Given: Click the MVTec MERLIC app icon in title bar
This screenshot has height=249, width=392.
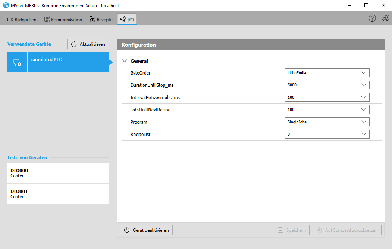Looking at the screenshot, I should point(5,6).
